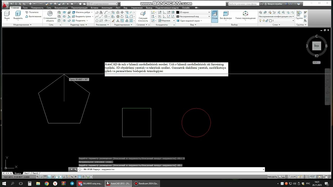333x187 pixels.
Task: Pick the Move Gizmo (Гизмо перемещения)
Action: pos(245,15)
